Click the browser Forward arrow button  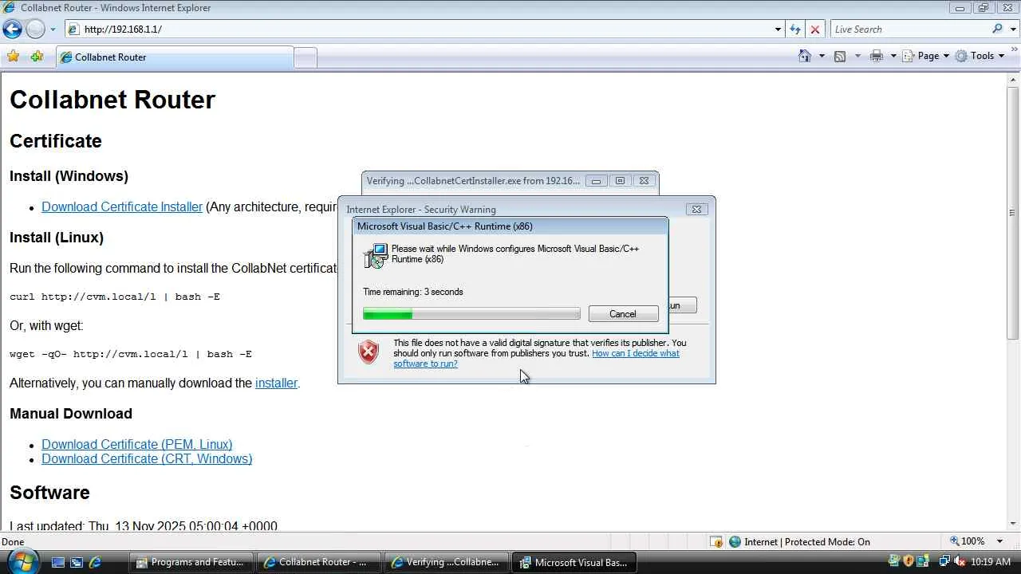(35, 29)
